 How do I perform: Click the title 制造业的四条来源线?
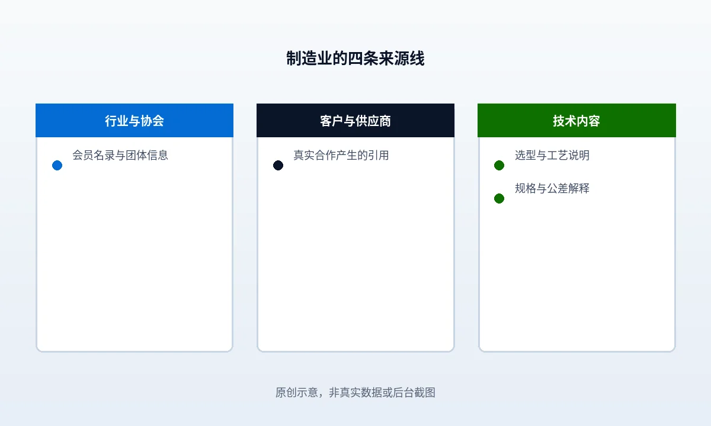click(x=355, y=59)
